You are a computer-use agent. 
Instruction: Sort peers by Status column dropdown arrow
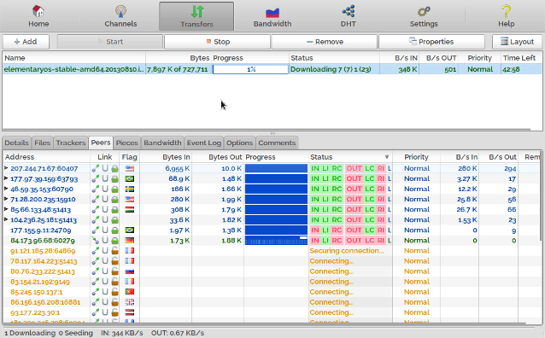(386, 157)
